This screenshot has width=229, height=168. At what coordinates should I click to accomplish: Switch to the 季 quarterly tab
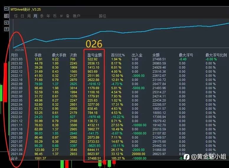tap(42, 16)
